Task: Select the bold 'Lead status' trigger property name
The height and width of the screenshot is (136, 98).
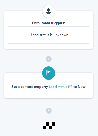Action: [x=40, y=35]
